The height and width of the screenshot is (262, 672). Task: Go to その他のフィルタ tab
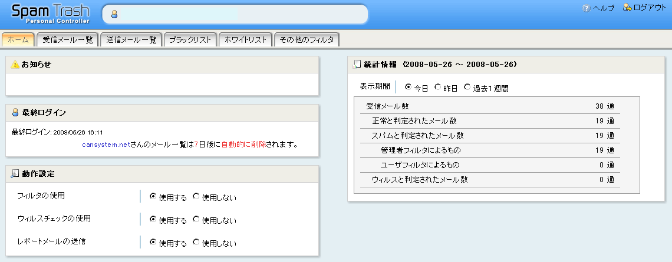tap(307, 40)
